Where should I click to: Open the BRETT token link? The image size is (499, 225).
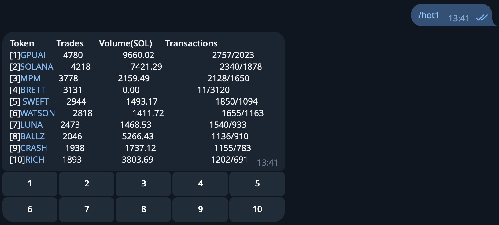coord(33,90)
